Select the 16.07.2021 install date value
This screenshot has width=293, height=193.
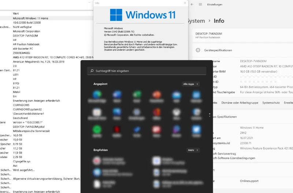(246, 138)
